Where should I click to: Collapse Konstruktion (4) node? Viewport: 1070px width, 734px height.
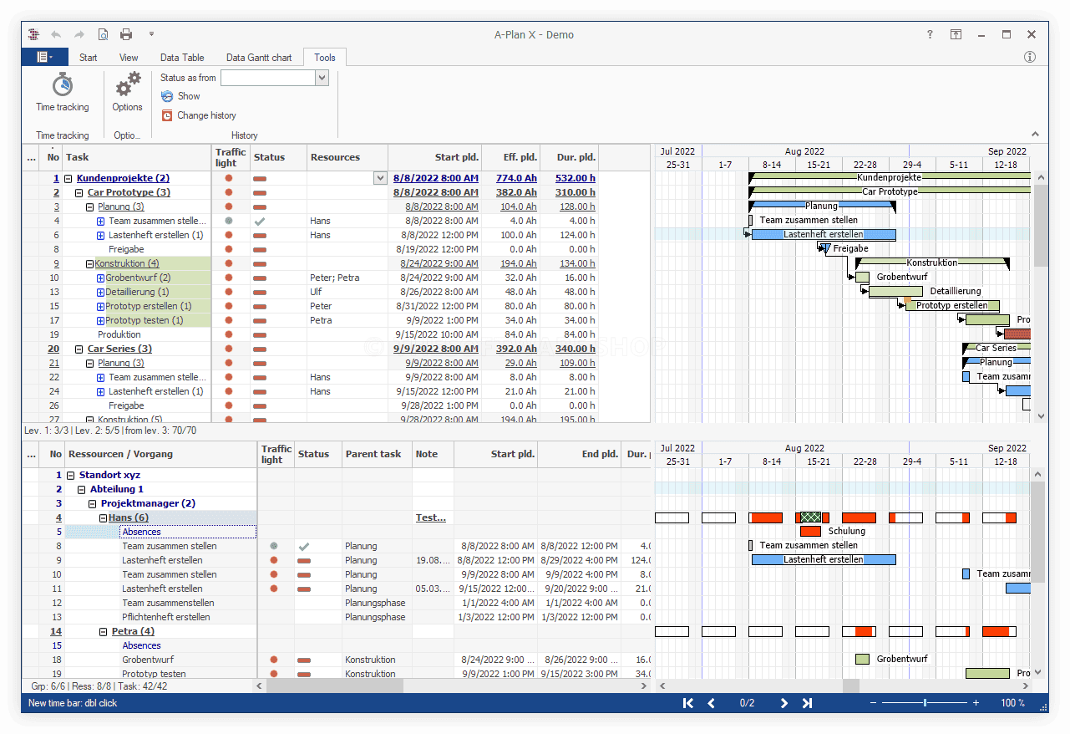point(90,263)
